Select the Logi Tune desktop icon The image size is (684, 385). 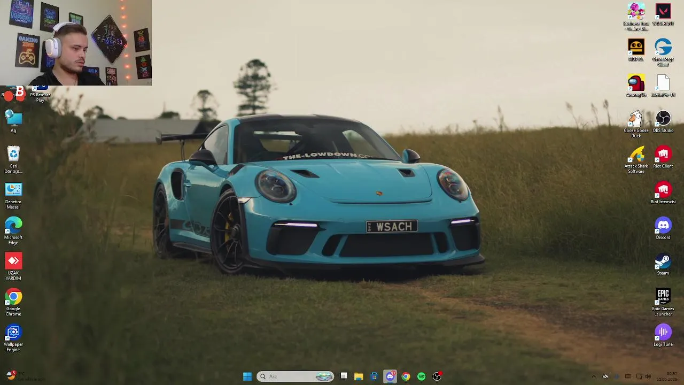click(663, 335)
